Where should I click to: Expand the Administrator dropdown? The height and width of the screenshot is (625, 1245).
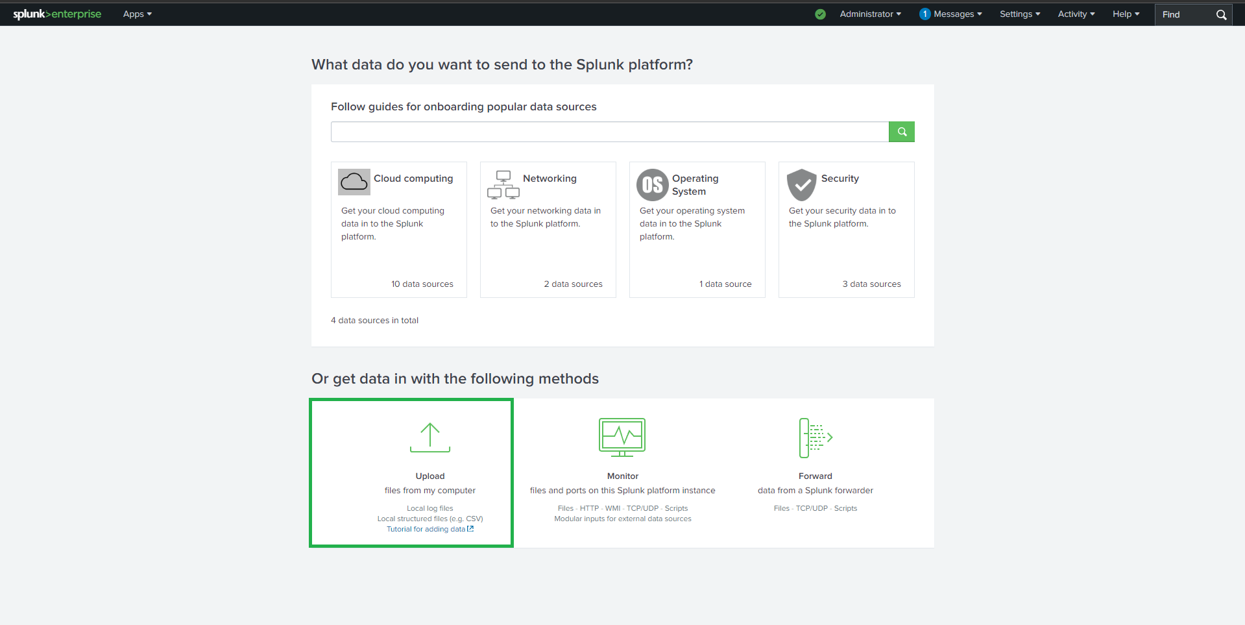[870, 14]
